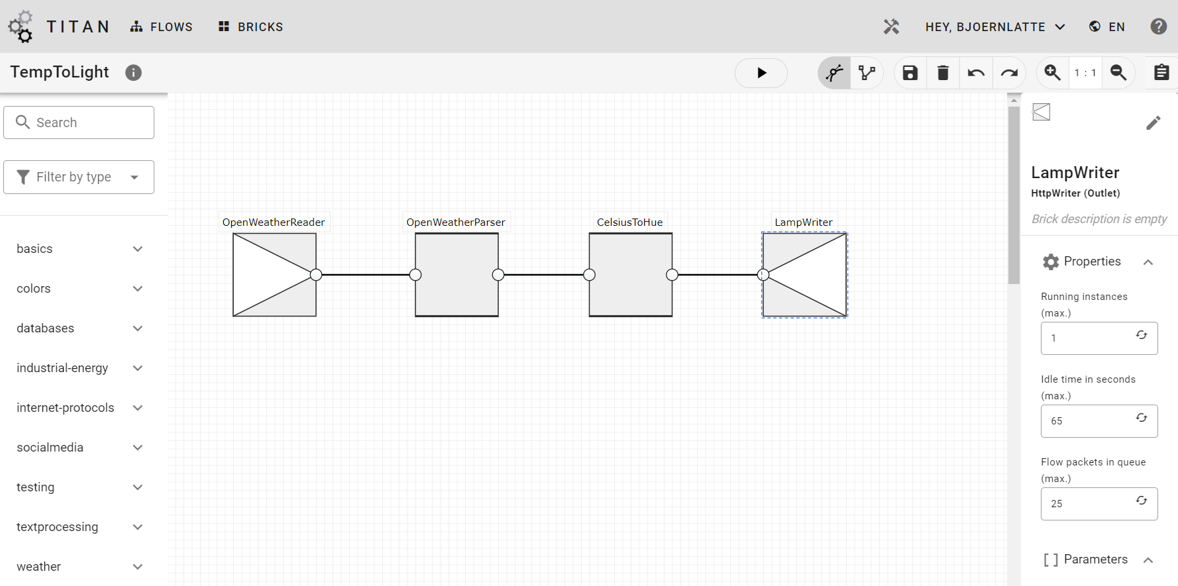The image size is (1178, 586).
Task: Edit LampWriter with the pencil icon
Action: pyautogui.click(x=1153, y=123)
